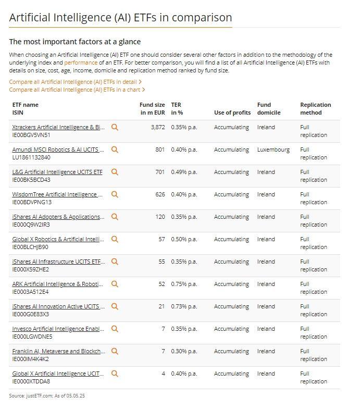Image resolution: width=349 pixels, height=410 pixels.
Task: Open 'Compare all AI ETFs in a chart' link
Action: coord(77,90)
